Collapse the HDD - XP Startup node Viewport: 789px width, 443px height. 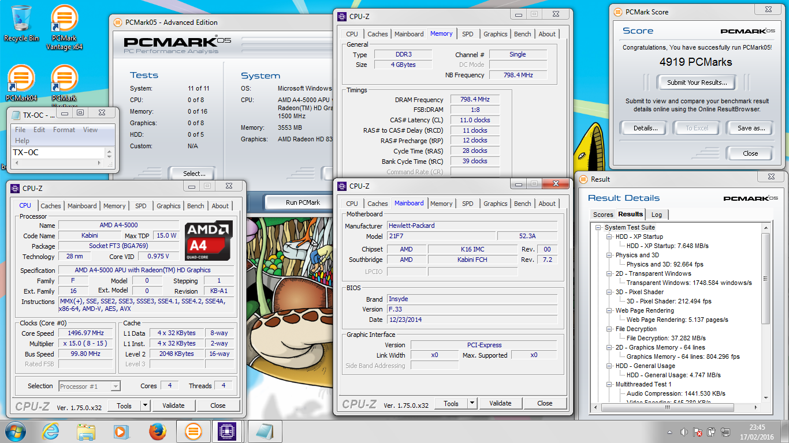pos(609,236)
